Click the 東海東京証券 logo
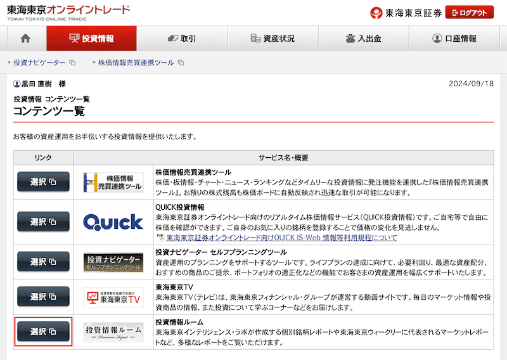Viewport: 507px width, 360px height. (406, 13)
